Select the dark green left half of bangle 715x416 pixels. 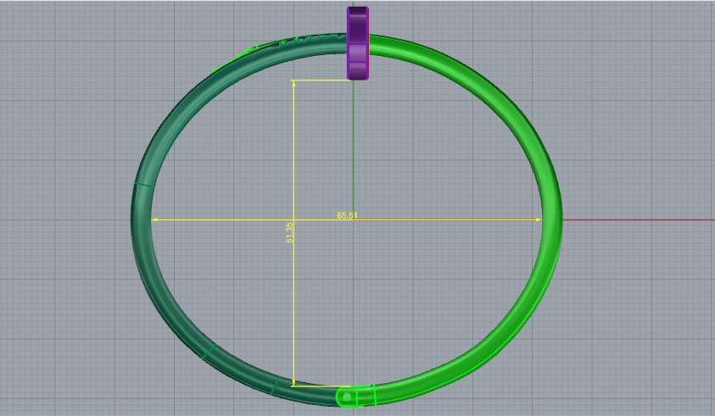(x=142, y=219)
